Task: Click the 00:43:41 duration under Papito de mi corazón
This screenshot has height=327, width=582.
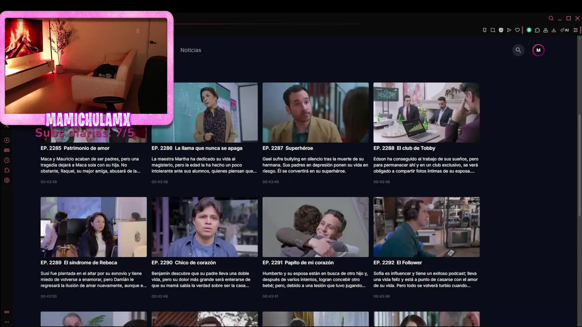Action: (271, 296)
